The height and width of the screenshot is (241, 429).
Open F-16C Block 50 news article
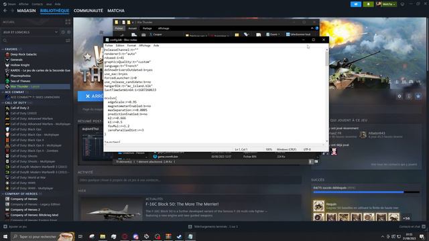(182, 204)
